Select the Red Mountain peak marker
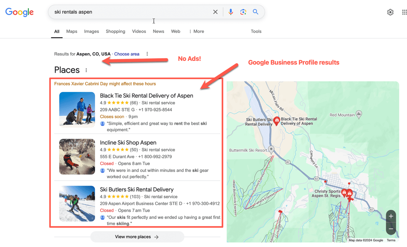This screenshot has height=247, width=407. 359,114
